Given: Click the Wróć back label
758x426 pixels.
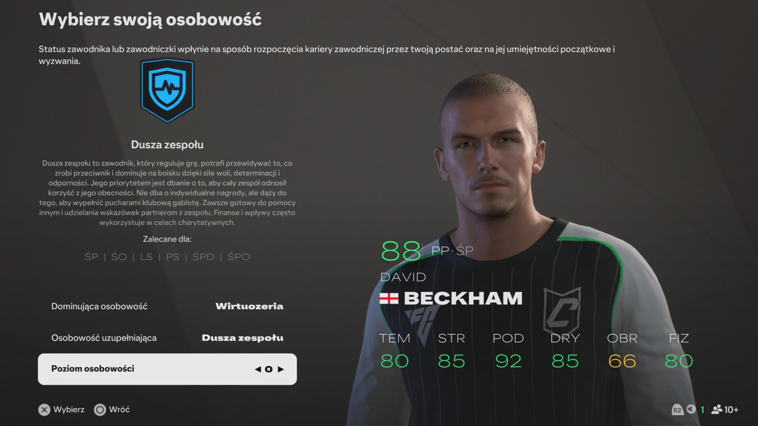Looking at the screenshot, I should (119, 409).
